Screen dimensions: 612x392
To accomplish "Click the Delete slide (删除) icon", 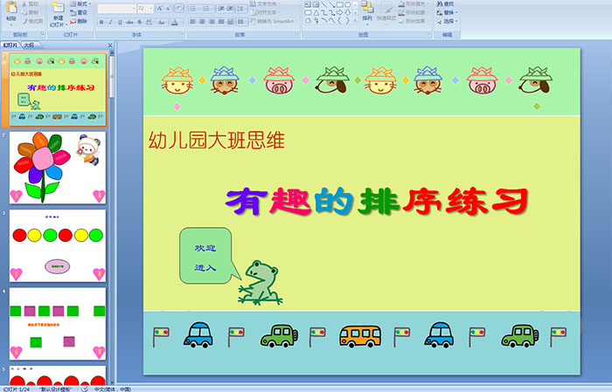I will [80, 22].
